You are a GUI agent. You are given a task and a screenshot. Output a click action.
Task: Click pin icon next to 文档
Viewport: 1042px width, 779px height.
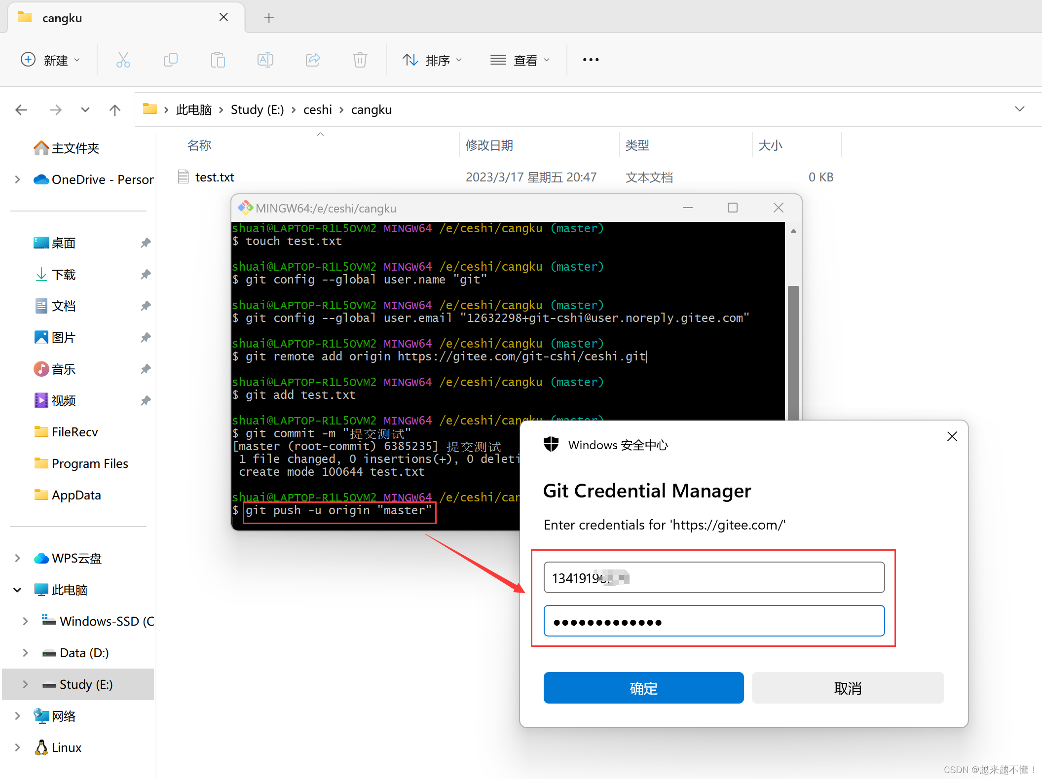tap(146, 306)
